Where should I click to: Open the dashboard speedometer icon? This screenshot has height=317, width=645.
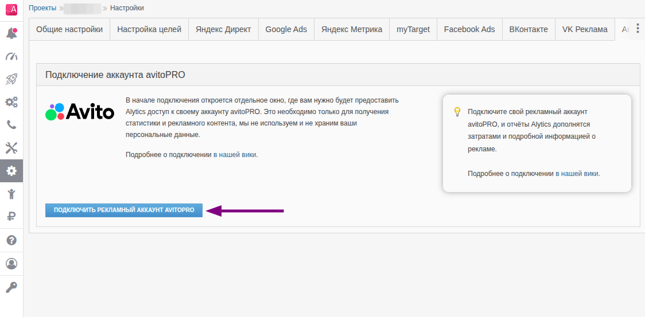click(11, 56)
